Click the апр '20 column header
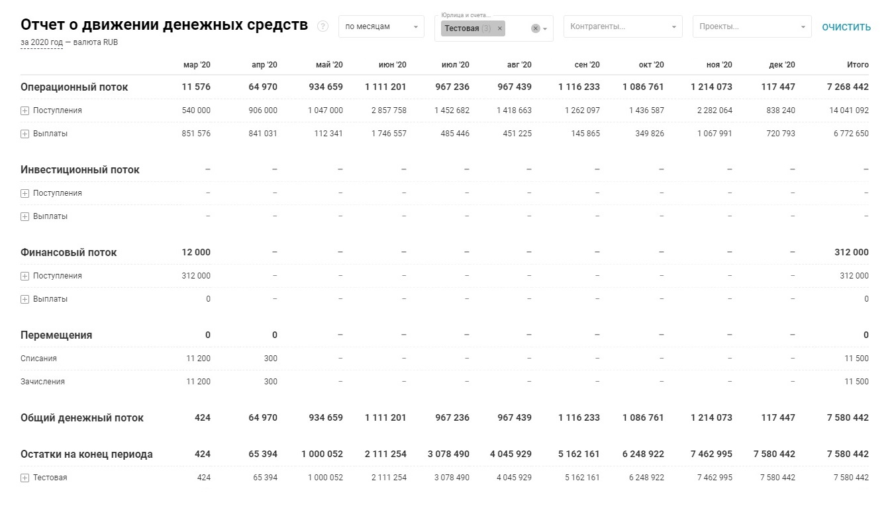The width and height of the screenshot is (894, 516). [x=264, y=65]
